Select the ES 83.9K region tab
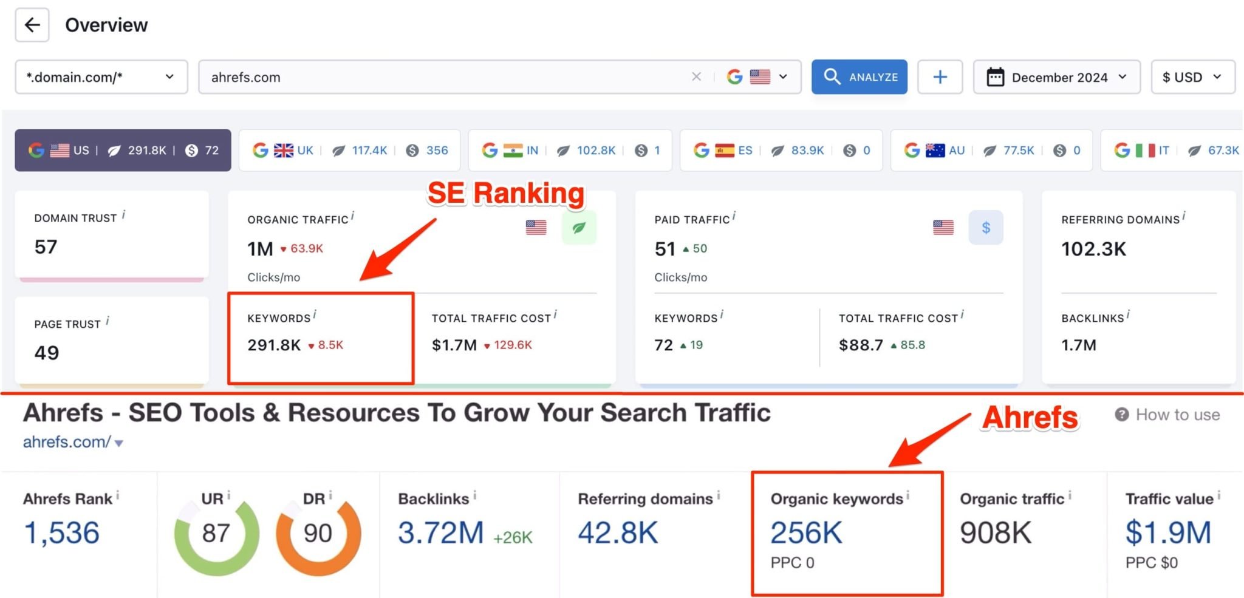The width and height of the screenshot is (1244, 598). pyautogui.click(x=781, y=150)
